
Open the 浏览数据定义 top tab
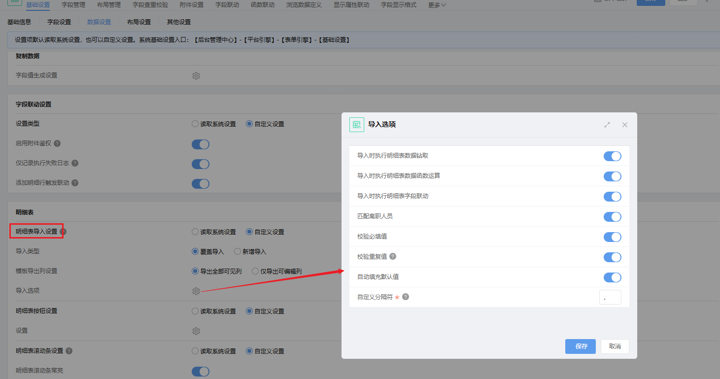(304, 5)
